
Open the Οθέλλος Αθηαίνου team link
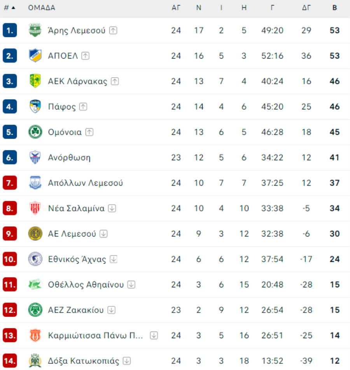coord(86,285)
